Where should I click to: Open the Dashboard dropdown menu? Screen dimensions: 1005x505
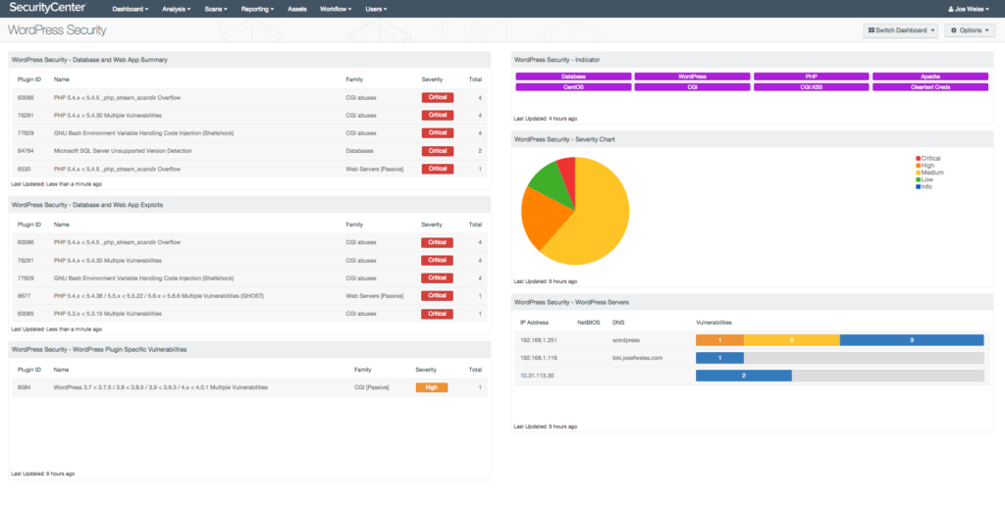130,9
